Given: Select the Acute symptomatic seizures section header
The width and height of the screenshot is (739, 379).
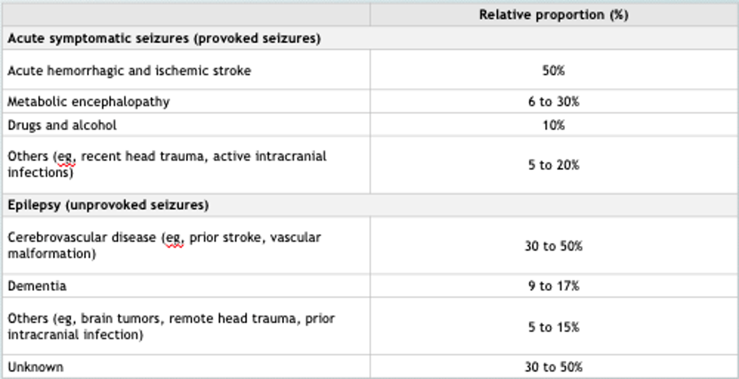Looking at the screenshot, I should (x=164, y=38).
